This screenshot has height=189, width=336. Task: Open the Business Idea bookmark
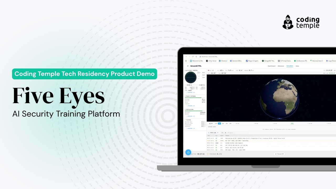pyautogui.click(x=317, y=61)
